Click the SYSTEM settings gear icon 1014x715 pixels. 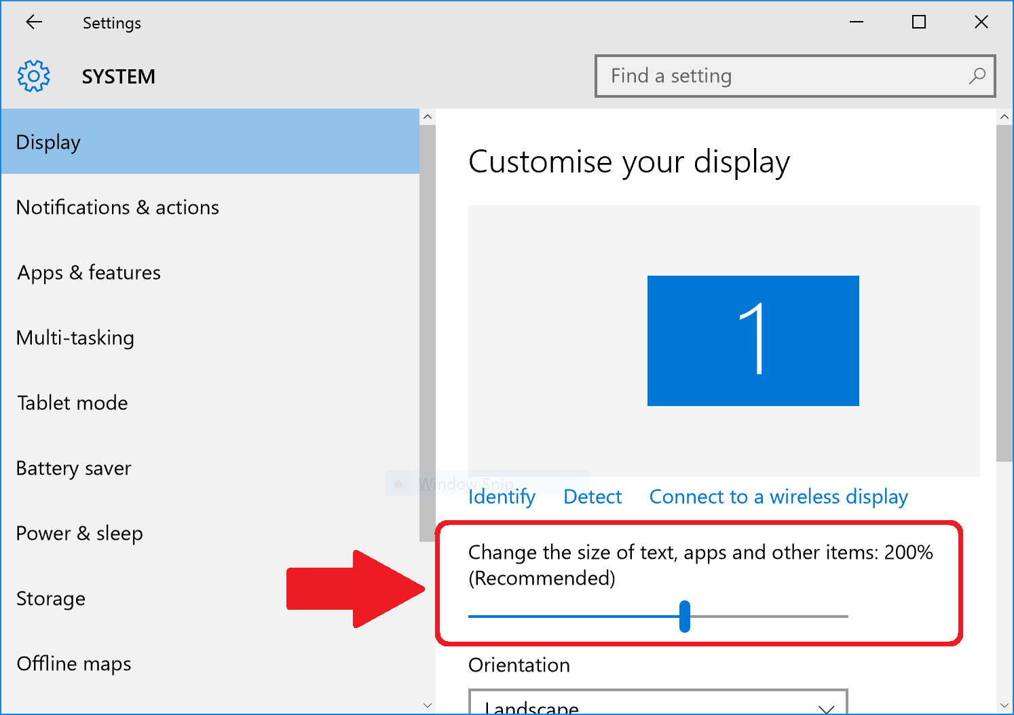pyautogui.click(x=33, y=76)
